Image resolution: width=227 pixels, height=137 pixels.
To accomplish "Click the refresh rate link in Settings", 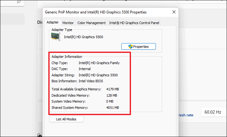I will coord(186,115).
